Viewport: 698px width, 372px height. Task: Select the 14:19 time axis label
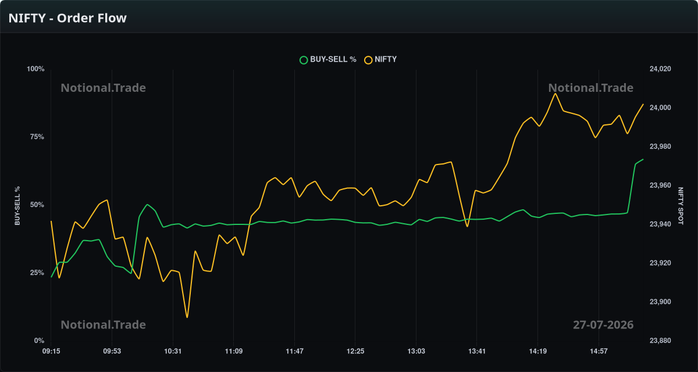tap(537, 351)
